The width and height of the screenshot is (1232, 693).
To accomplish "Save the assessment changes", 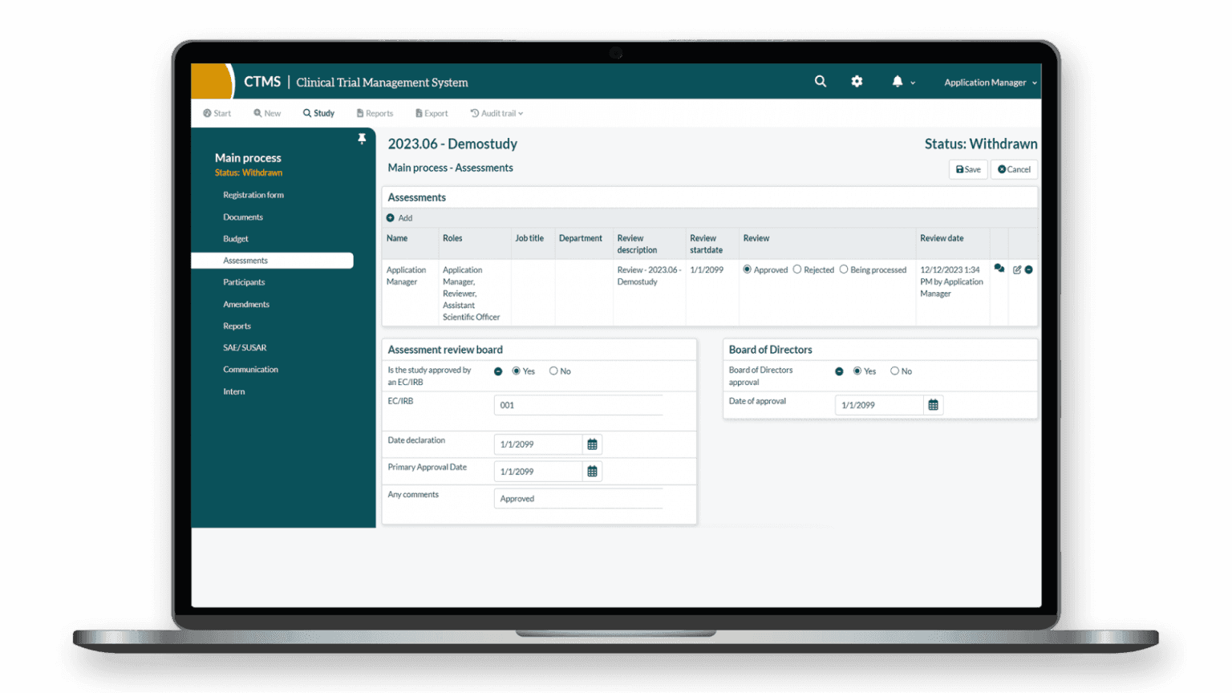I will 967,169.
